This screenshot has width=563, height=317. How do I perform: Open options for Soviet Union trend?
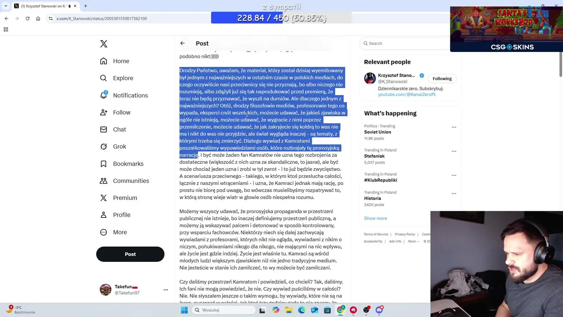(x=454, y=127)
